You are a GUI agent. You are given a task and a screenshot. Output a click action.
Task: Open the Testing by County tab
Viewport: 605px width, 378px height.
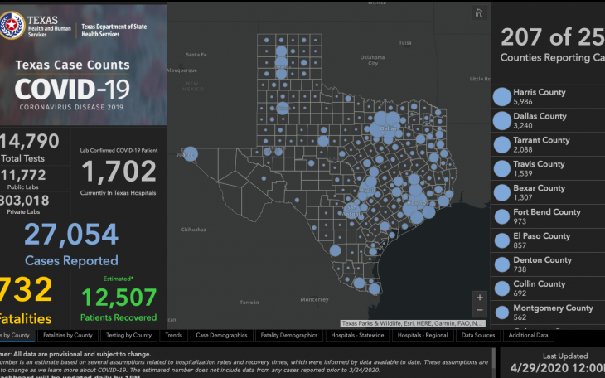click(130, 336)
